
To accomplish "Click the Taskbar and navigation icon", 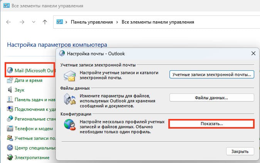I will (x=10, y=99).
